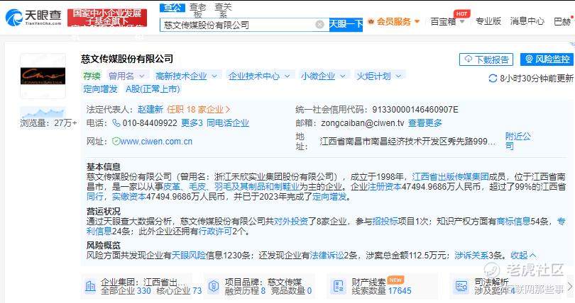Open the 消息中心 menu item
Image resolution: width=575 pixels, height=303 pixels.
[527, 21]
